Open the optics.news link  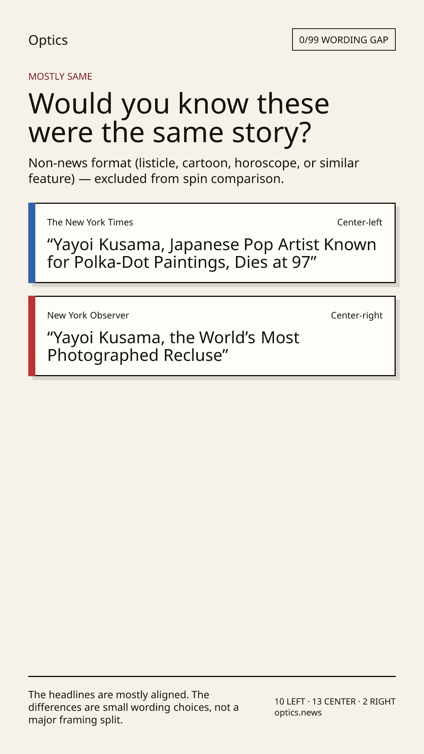(x=298, y=712)
